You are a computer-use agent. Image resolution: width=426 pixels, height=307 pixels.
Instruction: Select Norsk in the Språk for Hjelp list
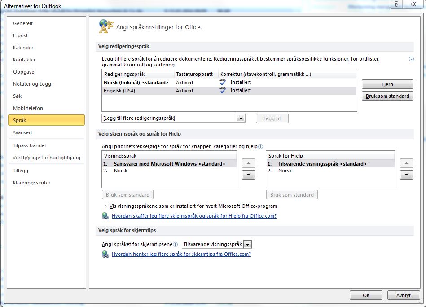click(330, 171)
